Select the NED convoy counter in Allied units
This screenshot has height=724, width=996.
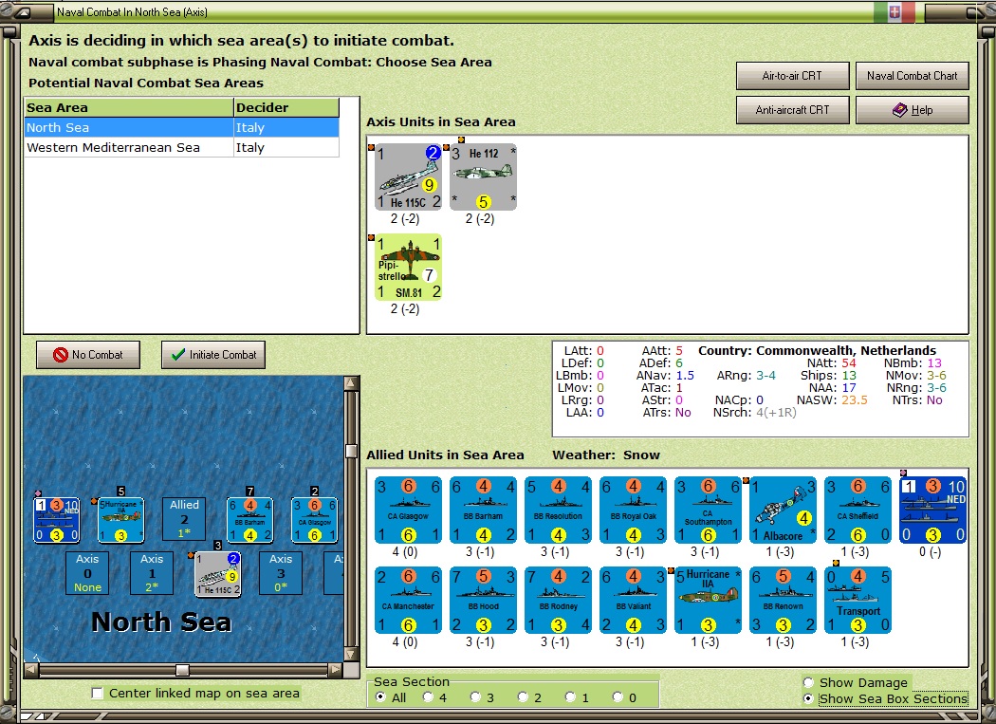click(x=933, y=511)
